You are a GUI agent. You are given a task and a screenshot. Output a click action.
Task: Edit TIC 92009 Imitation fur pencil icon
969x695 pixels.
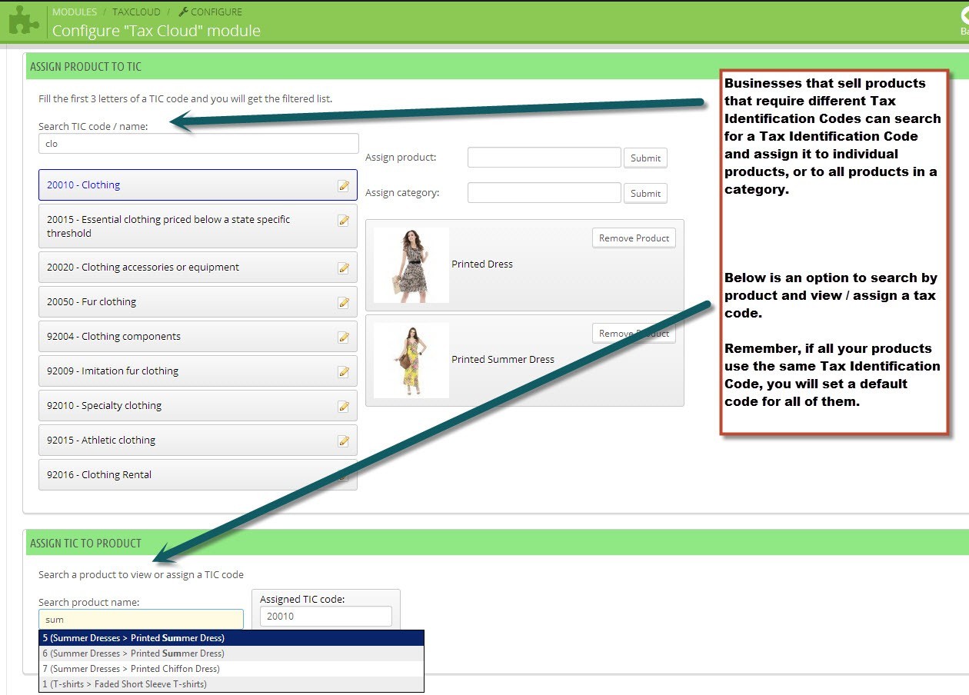click(x=344, y=372)
